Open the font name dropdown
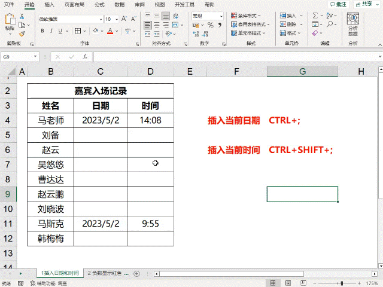383x287 pixels. (x=101, y=19)
